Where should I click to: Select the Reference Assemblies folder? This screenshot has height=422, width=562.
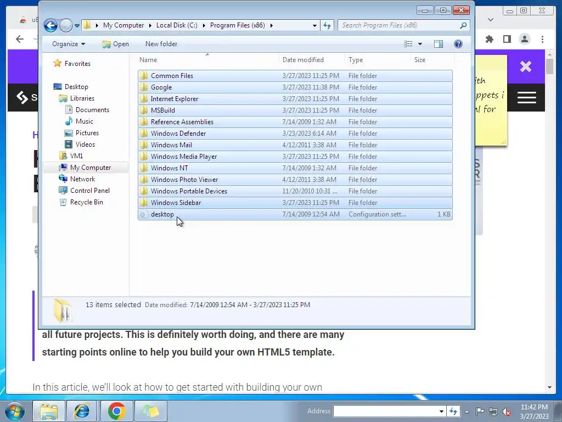pyautogui.click(x=295, y=122)
